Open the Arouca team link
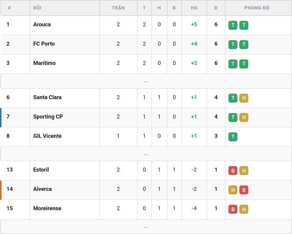The height and width of the screenshot is (234, 292). click(x=42, y=24)
